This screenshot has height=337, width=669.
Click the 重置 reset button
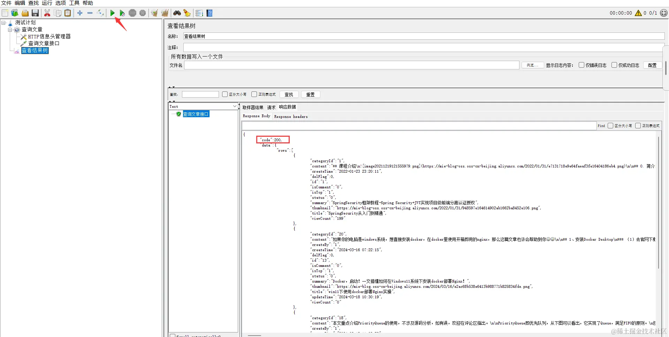point(311,95)
